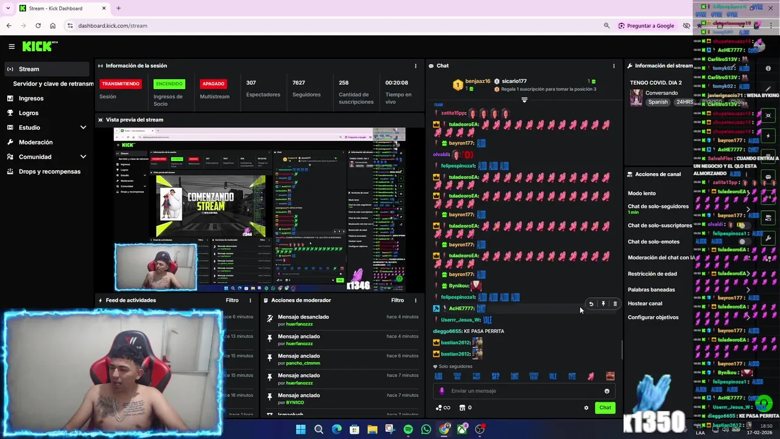Viewport: 780px width, 439px height.
Task: Open Chat panel three-dot menu
Action: (x=614, y=66)
